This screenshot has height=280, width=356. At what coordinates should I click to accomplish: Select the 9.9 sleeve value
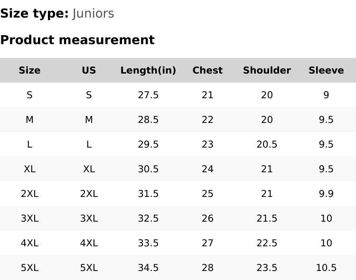(326, 194)
